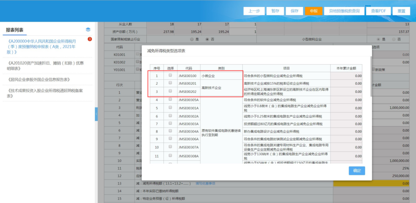Check the box for JMSE00201
Image resolution: width=416 pixels, height=203 pixels.
(170, 83)
